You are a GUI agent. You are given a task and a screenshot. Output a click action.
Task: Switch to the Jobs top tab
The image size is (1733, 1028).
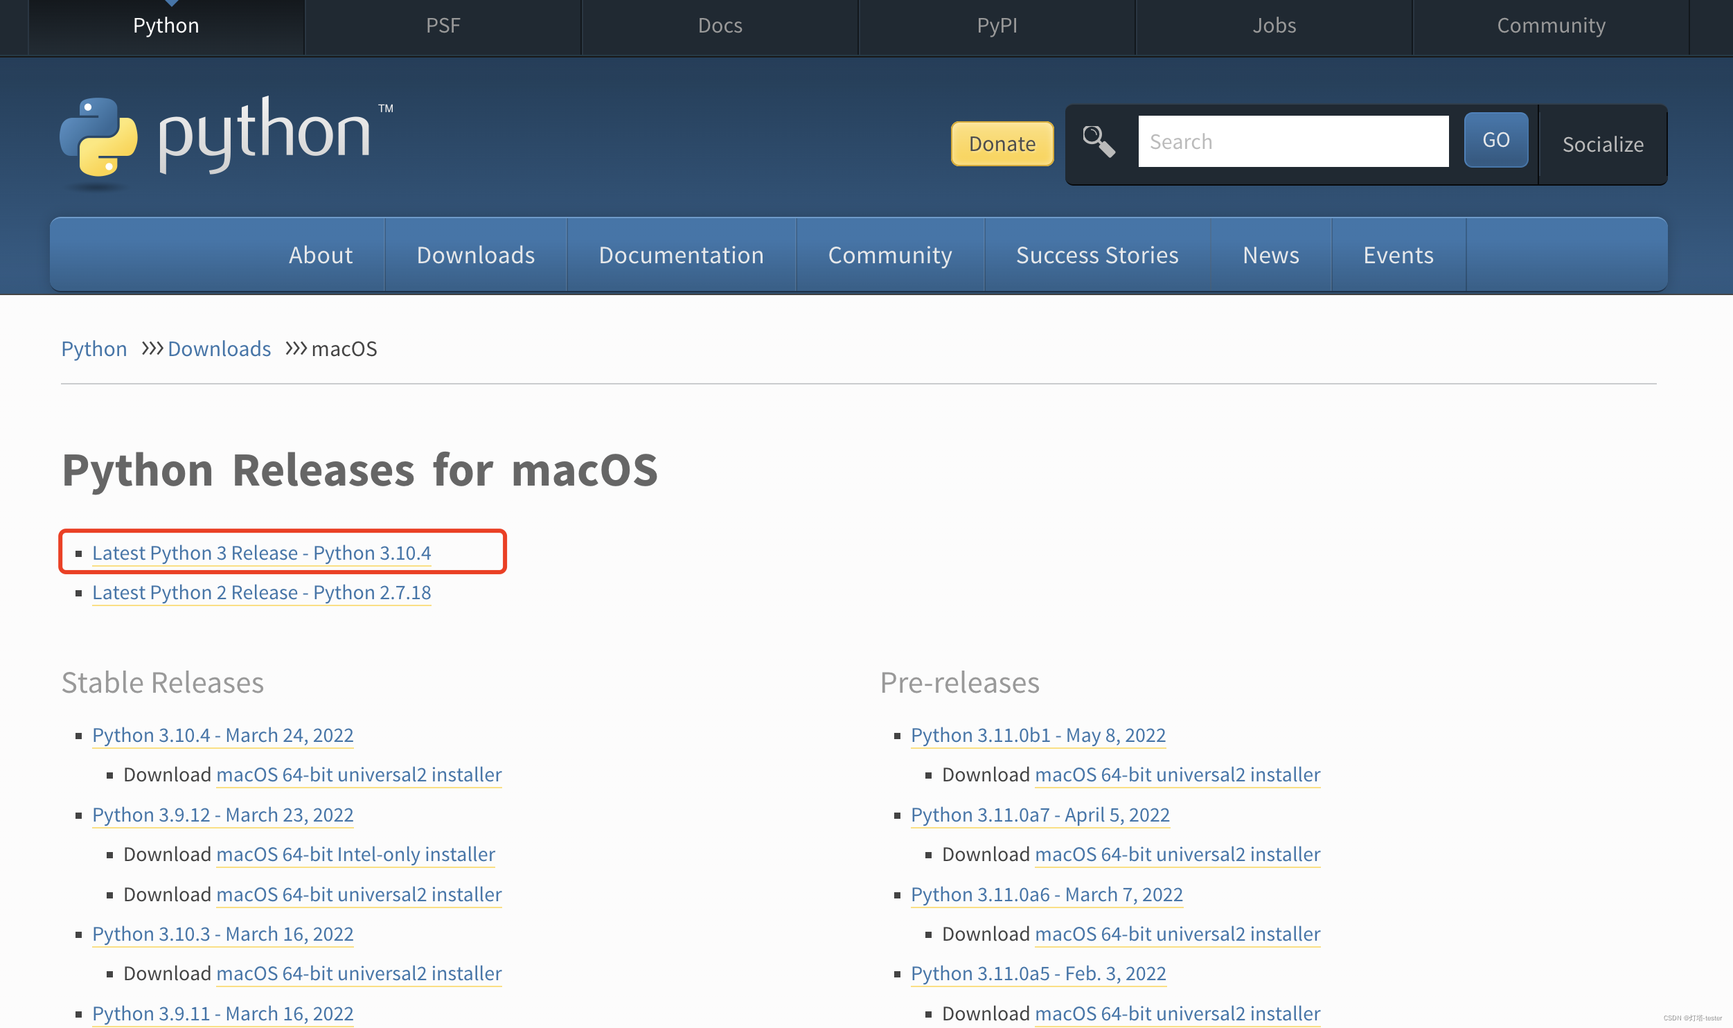pos(1274,26)
